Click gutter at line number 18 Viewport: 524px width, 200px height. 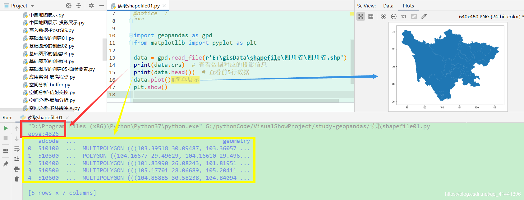(x=112, y=94)
